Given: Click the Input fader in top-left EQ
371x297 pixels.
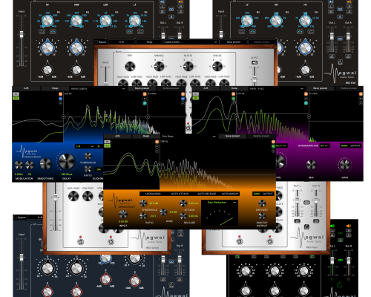Looking at the screenshot, I should [x=22, y=34].
